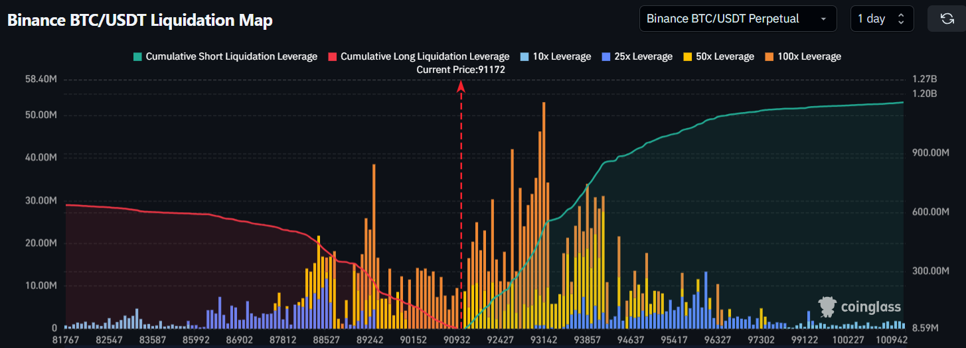The width and height of the screenshot is (966, 348).
Task: Click the 89242 price axis label
Action: coord(370,339)
